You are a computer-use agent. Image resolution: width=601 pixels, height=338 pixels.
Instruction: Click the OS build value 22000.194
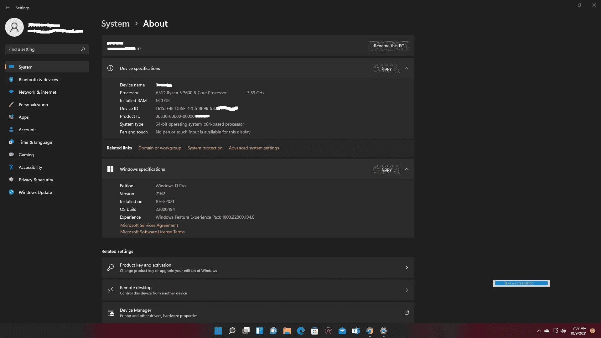click(x=165, y=209)
